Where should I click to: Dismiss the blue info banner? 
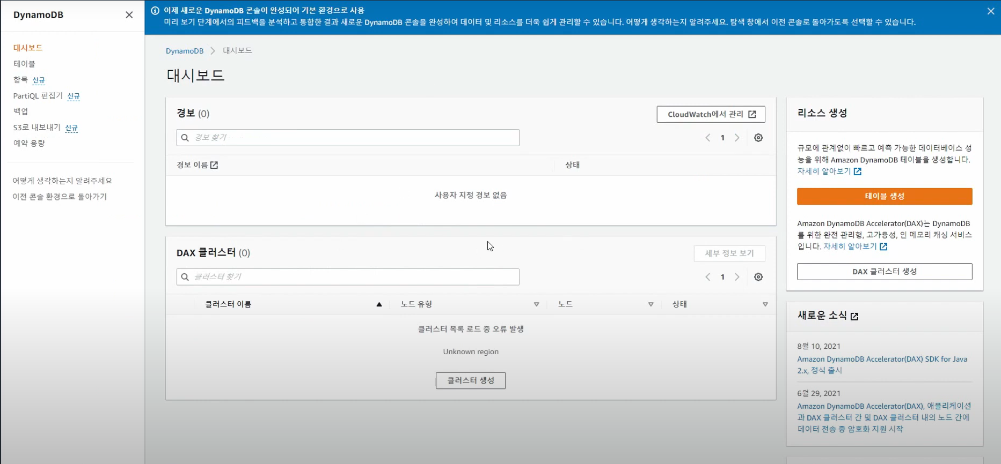pyautogui.click(x=991, y=11)
